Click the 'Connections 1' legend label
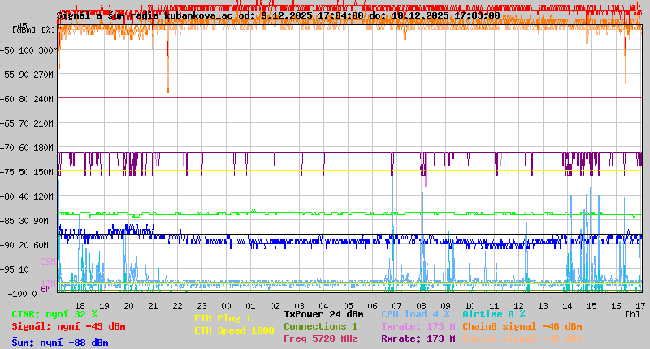 [x=320, y=326]
